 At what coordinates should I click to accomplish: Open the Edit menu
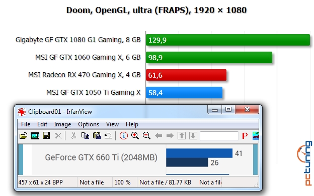(x=42, y=124)
